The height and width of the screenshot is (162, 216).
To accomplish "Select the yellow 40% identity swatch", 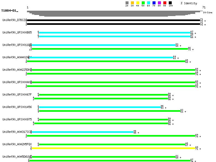I will [138, 3].
